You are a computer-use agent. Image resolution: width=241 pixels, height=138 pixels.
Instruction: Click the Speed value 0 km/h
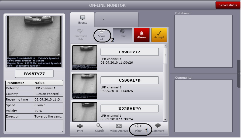[48, 105]
